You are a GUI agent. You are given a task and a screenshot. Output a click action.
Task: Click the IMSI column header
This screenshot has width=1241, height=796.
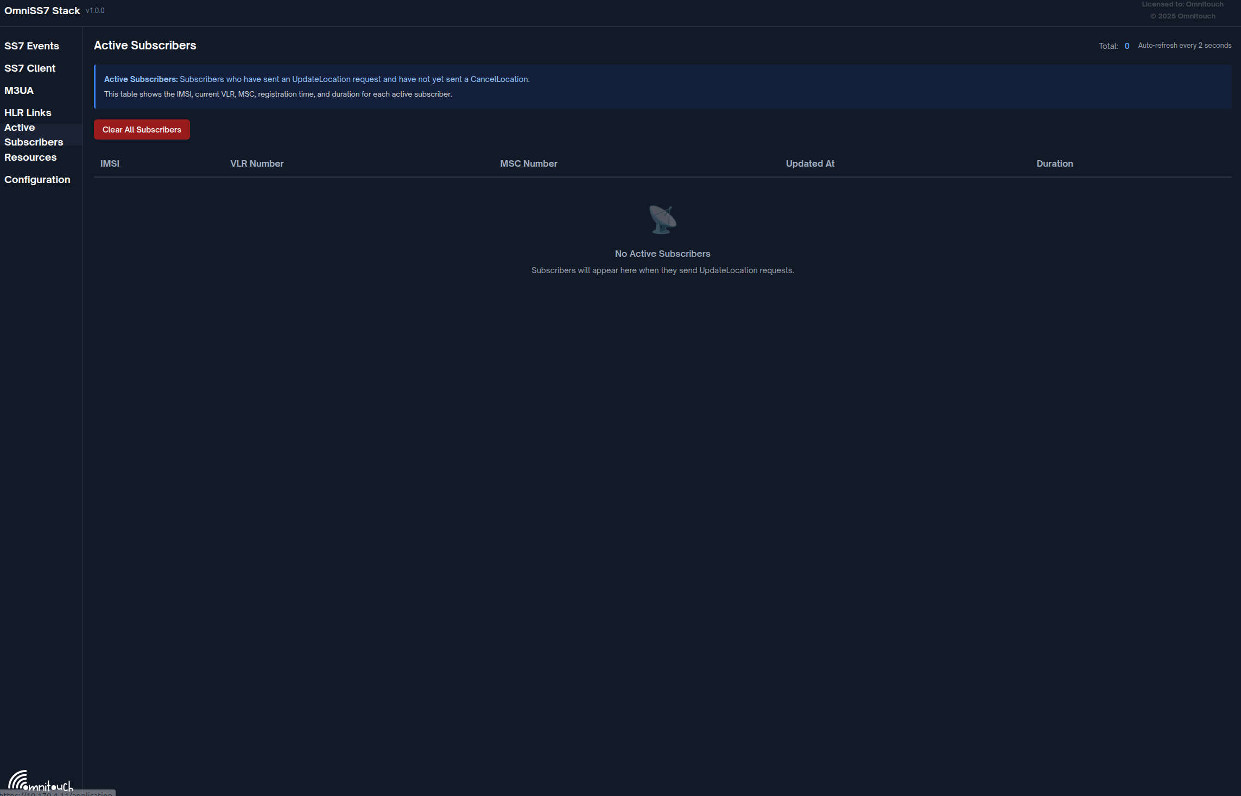click(x=110, y=163)
